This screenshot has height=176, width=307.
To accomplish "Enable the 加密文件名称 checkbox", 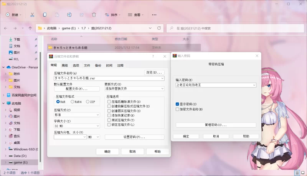I will (x=177, y=109).
